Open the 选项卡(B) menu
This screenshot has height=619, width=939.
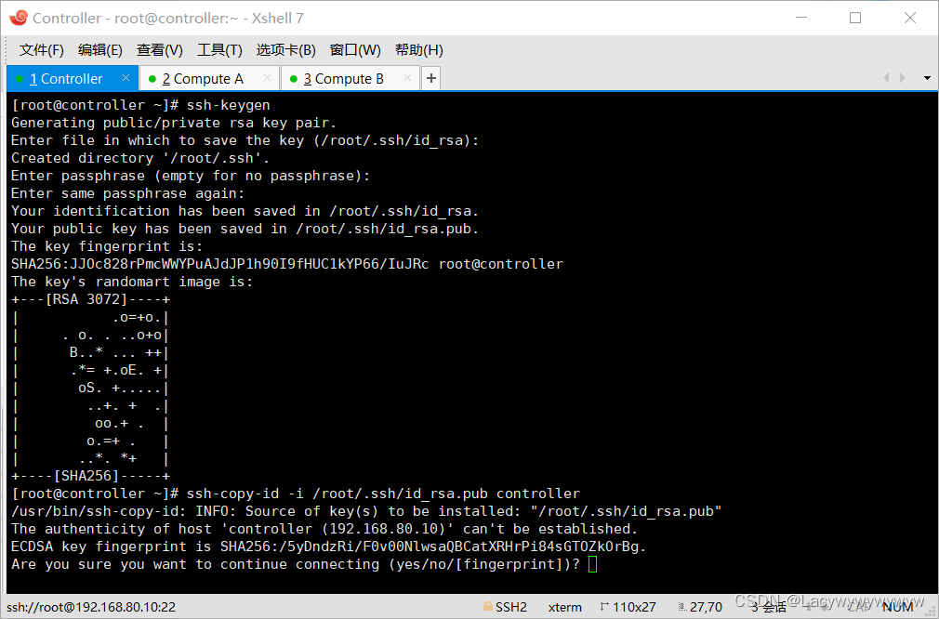285,50
